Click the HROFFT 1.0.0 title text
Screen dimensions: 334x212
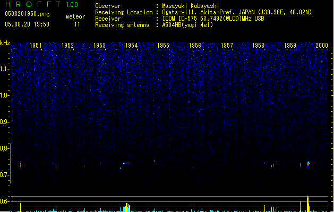pos(41,4)
